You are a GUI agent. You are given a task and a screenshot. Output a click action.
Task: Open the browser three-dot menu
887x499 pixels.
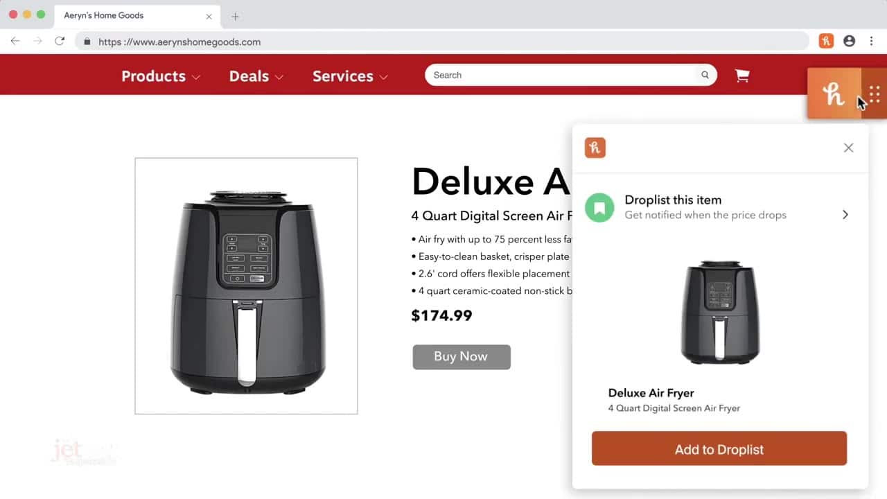pyautogui.click(x=871, y=41)
